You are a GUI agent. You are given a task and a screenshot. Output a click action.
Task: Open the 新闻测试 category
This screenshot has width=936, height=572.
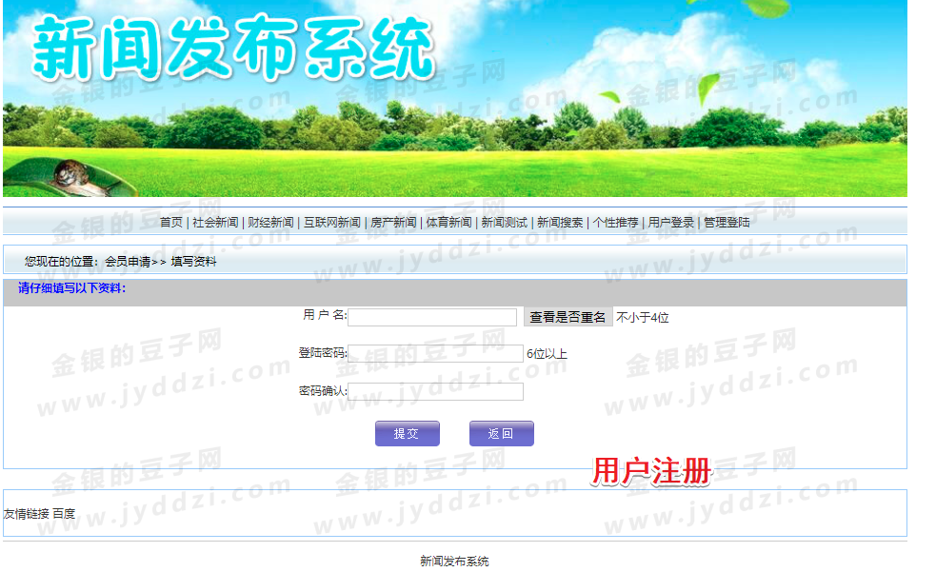click(x=504, y=223)
